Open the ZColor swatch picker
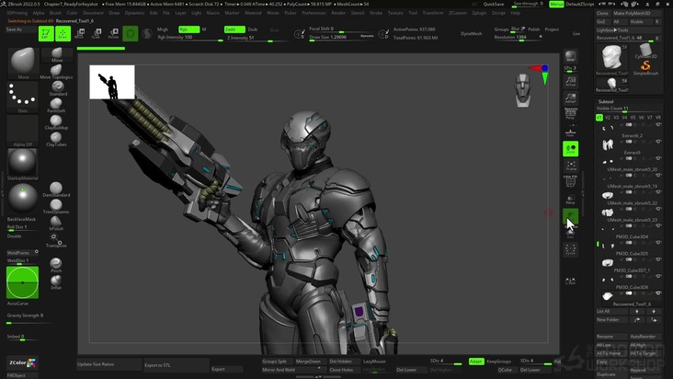The width and height of the screenshot is (673, 379). [x=22, y=362]
